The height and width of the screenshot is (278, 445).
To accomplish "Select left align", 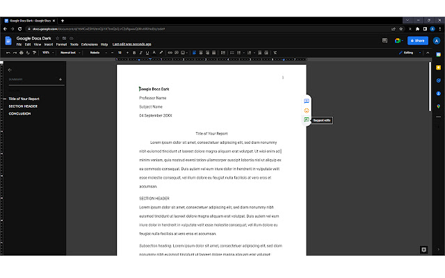I will 195,53.
